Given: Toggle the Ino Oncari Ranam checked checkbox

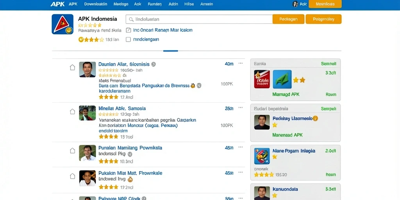Looking at the screenshot, I should [x=129, y=30].
